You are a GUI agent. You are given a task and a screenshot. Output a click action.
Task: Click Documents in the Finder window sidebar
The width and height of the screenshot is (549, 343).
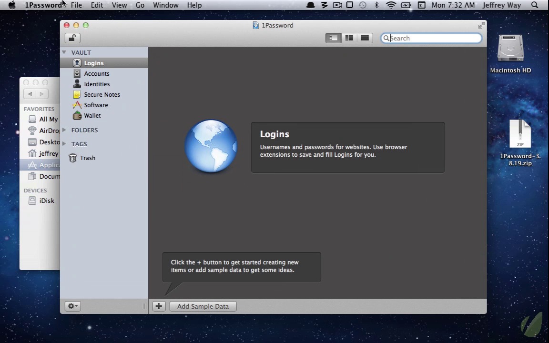point(40,176)
